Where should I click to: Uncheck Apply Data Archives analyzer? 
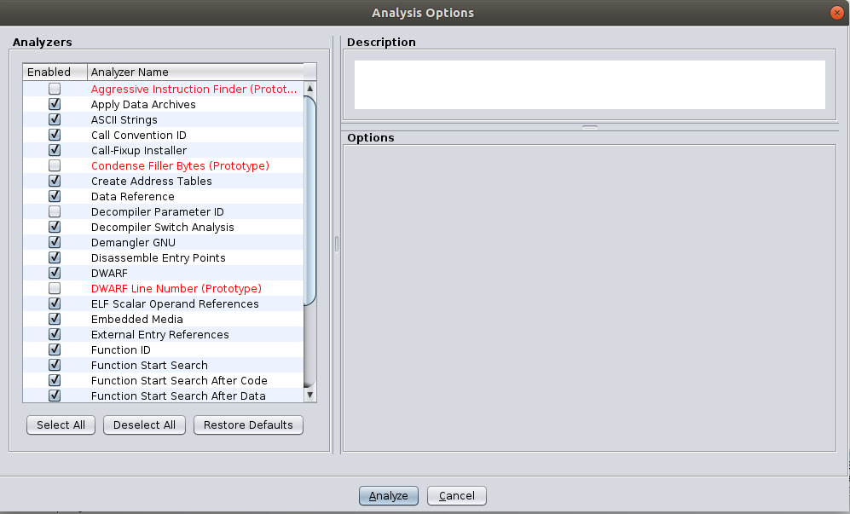tap(55, 104)
